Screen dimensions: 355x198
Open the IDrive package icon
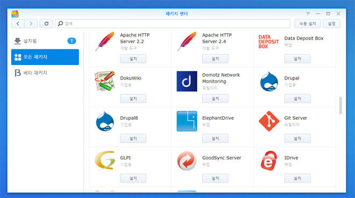269,161
